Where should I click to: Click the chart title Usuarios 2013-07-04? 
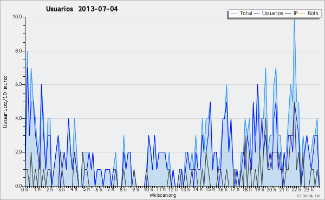82,9
